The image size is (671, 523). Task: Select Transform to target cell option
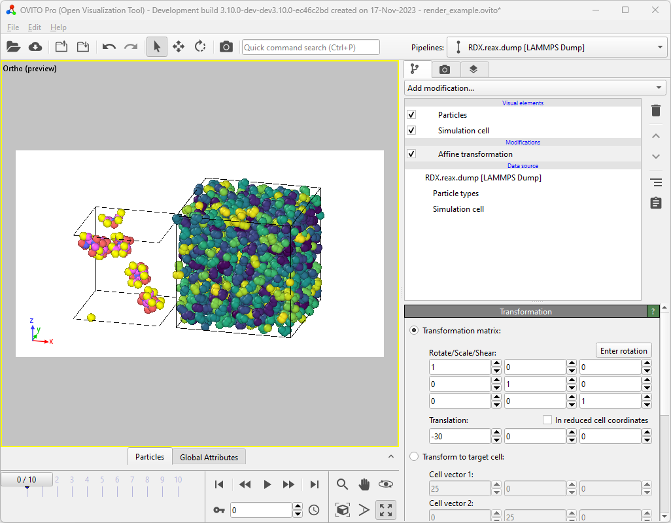[x=414, y=457]
